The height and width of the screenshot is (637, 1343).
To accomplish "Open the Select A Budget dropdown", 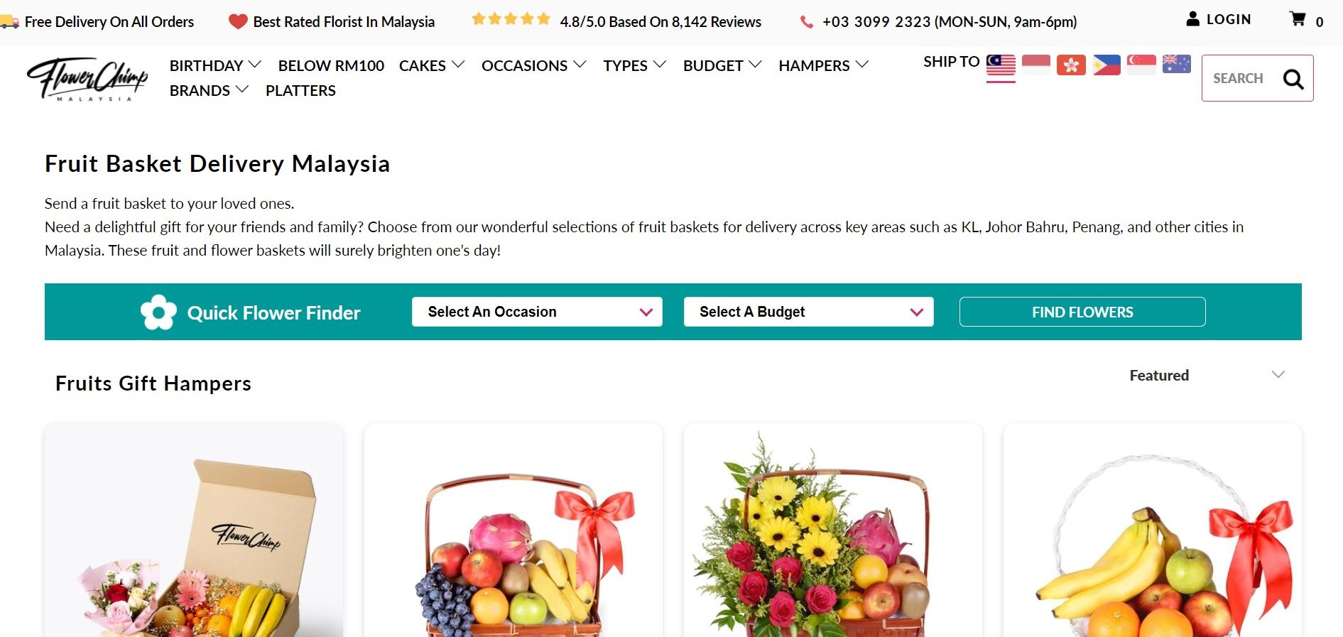I will click(x=808, y=312).
